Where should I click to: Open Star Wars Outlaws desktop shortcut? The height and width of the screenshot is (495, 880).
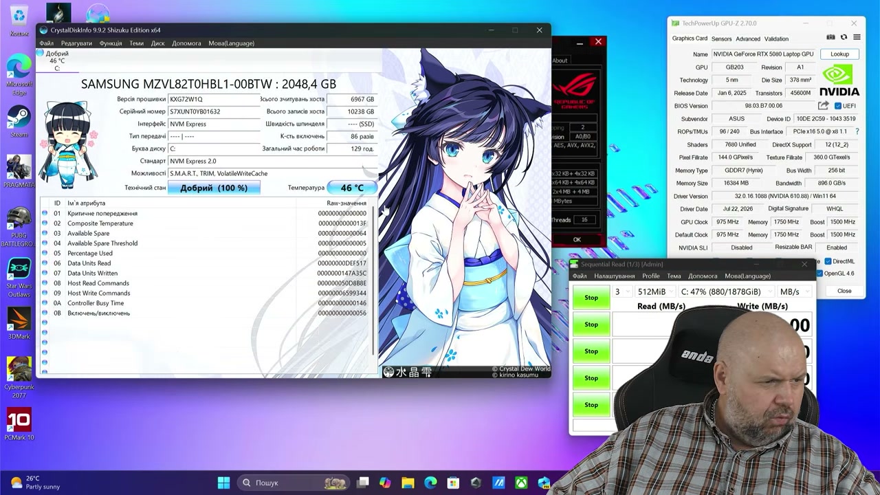pos(19,277)
